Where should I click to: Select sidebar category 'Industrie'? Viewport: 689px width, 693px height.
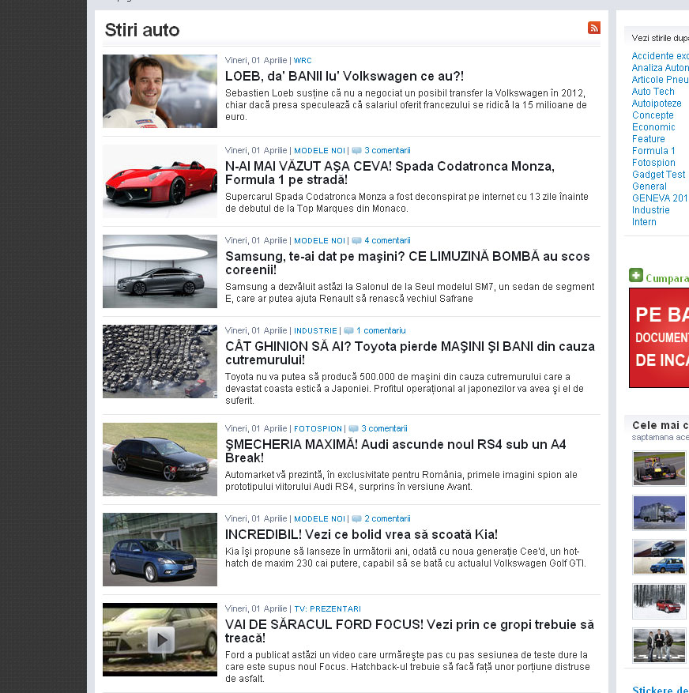pyautogui.click(x=651, y=210)
